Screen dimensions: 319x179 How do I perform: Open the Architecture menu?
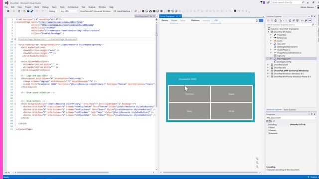(73, 7)
